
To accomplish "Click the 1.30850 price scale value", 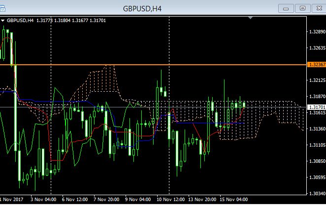I will tap(317, 161).
